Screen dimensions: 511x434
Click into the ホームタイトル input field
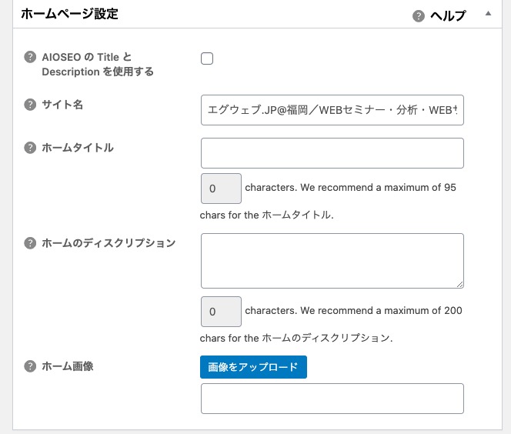tap(332, 153)
